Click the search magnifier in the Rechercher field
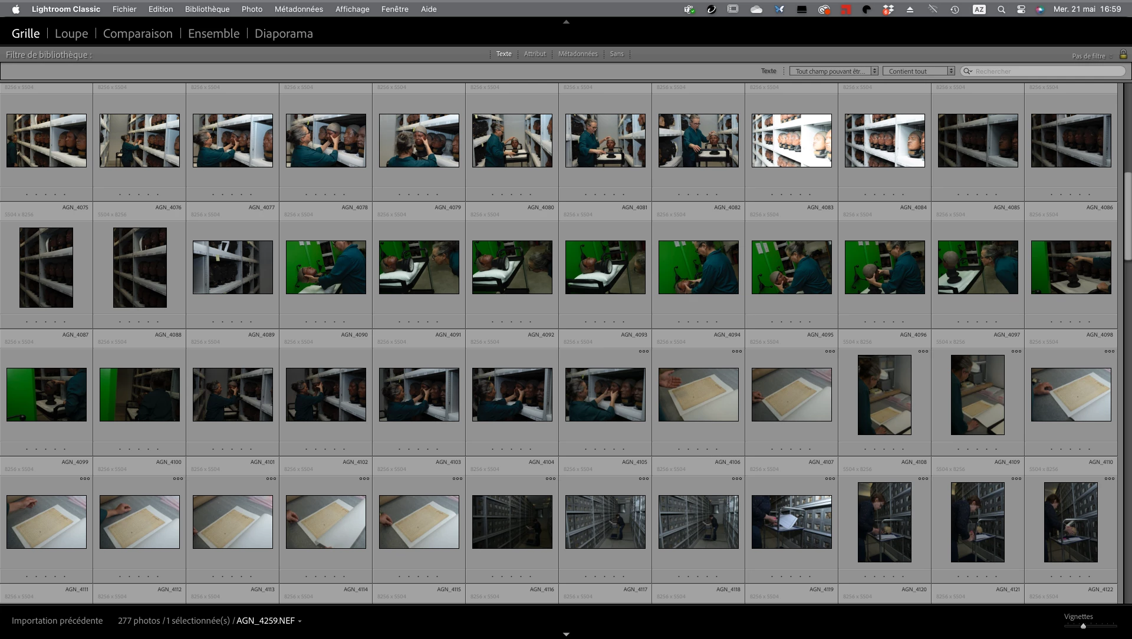Screen dimensions: 1132x639 968,71
